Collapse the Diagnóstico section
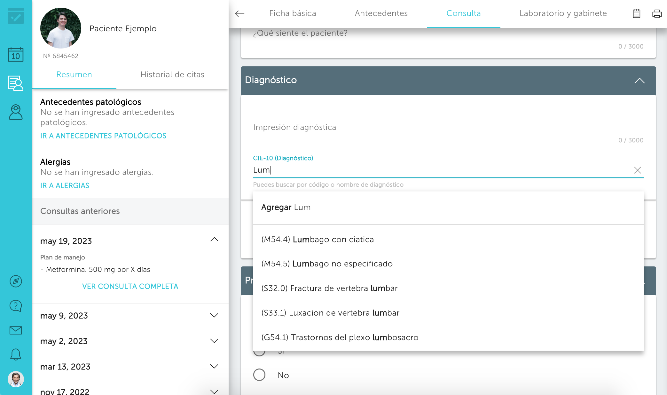The height and width of the screenshot is (395, 667). pyautogui.click(x=639, y=80)
